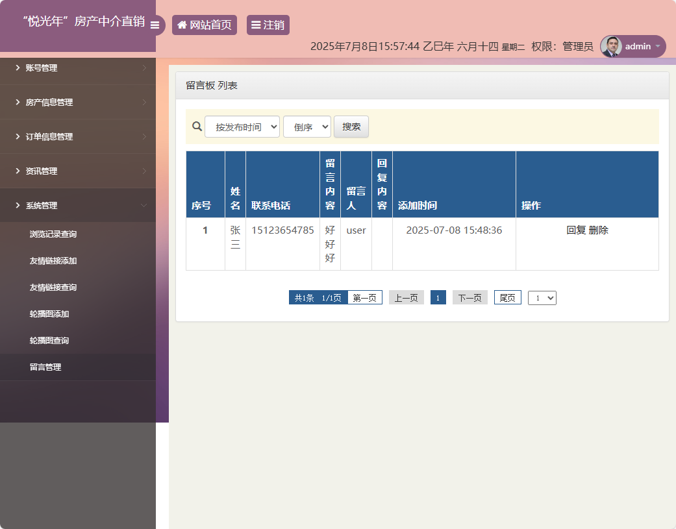
Task: Click the magnifier search icon in filter bar
Action: pyautogui.click(x=197, y=127)
